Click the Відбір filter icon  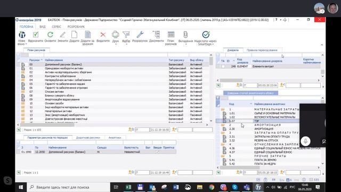click(126, 34)
